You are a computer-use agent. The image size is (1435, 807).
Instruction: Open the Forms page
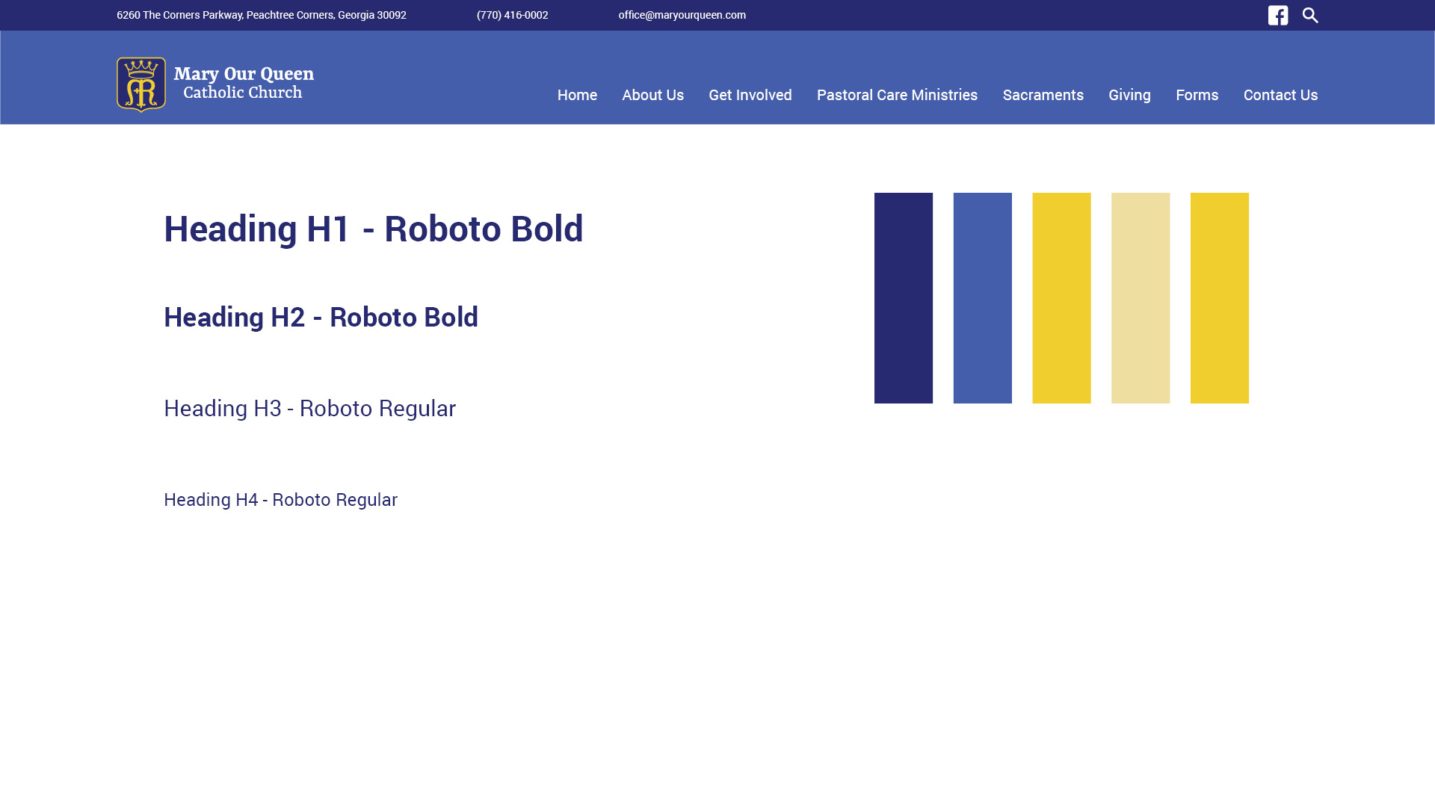pos(1197,95)
